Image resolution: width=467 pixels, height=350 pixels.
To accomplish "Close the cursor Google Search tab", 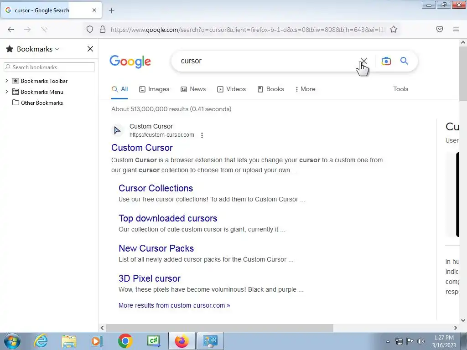I will (94, 10).
